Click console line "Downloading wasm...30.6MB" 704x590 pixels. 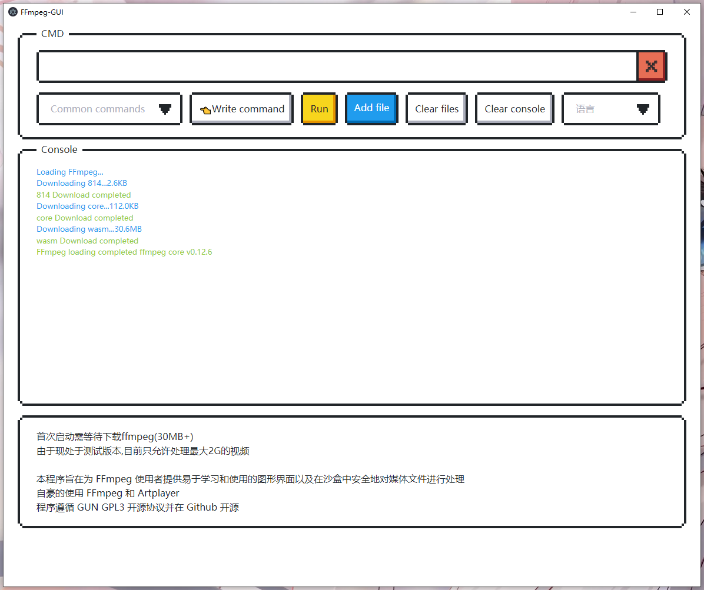click(x=89, y=229)
